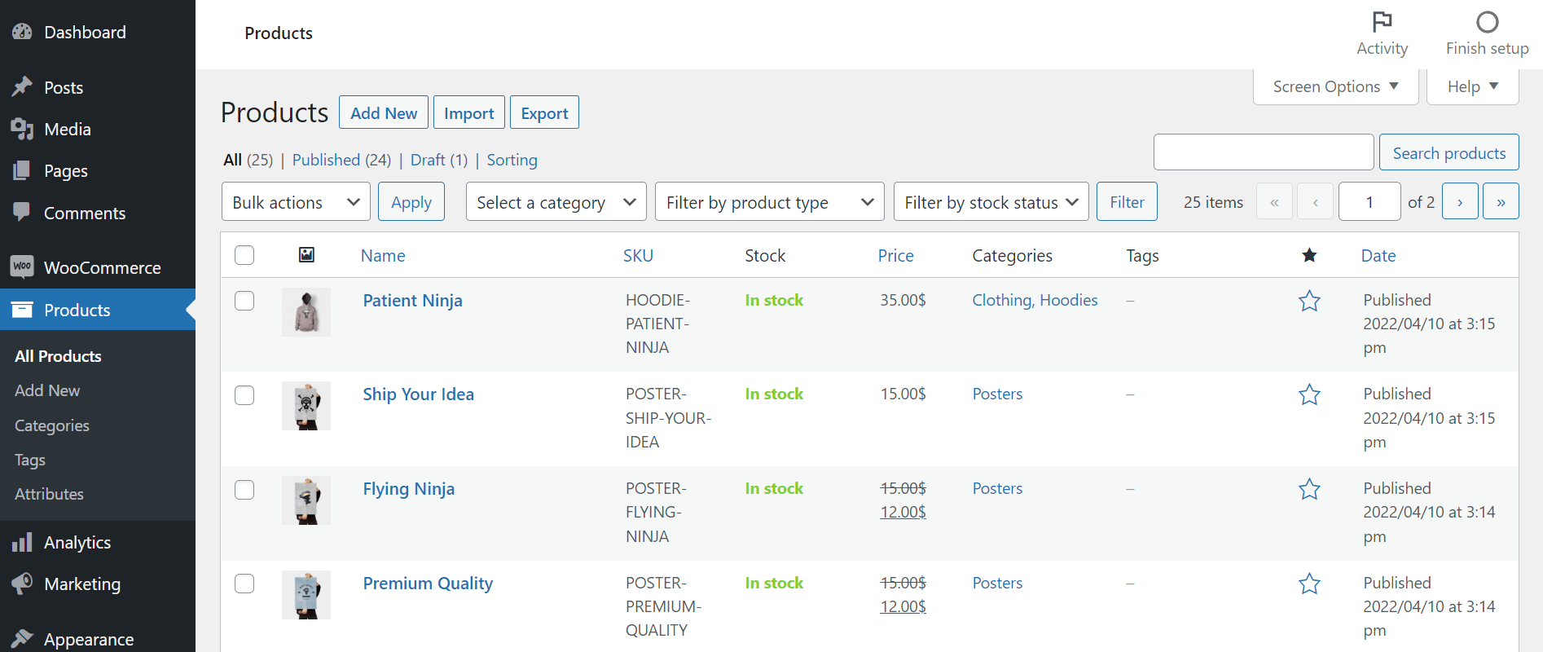Go to next page arrow
The height and width of the screenshot is (652, 1543).
pyautogui.click(x=1460, y=201)
